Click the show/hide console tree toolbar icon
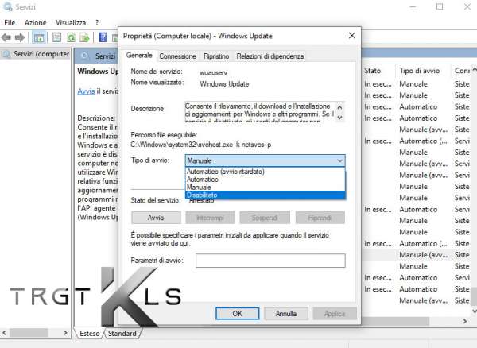The image size is (477, 348). [39, 37]
